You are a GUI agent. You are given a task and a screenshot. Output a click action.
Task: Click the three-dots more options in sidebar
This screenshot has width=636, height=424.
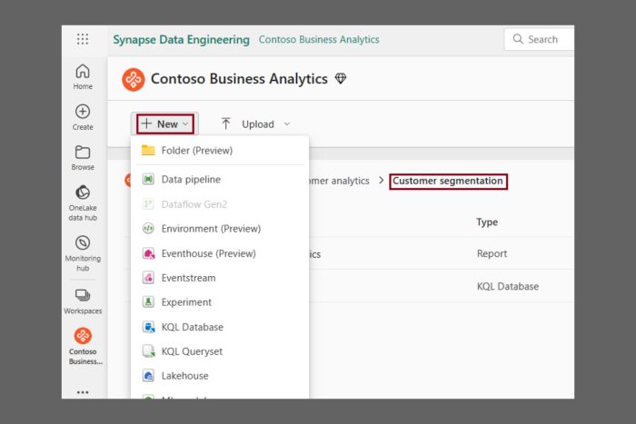point(83,392)
